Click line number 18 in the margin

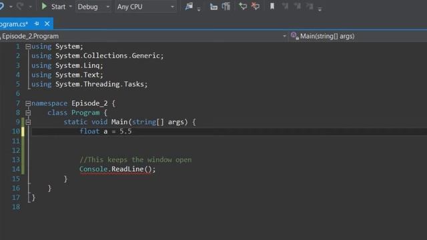click(16, 207)
